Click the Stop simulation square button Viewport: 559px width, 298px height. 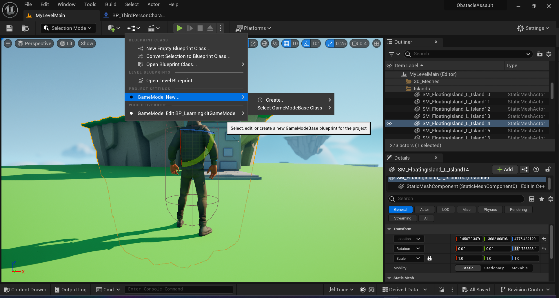pyautogui.click(x=200, y=28)
